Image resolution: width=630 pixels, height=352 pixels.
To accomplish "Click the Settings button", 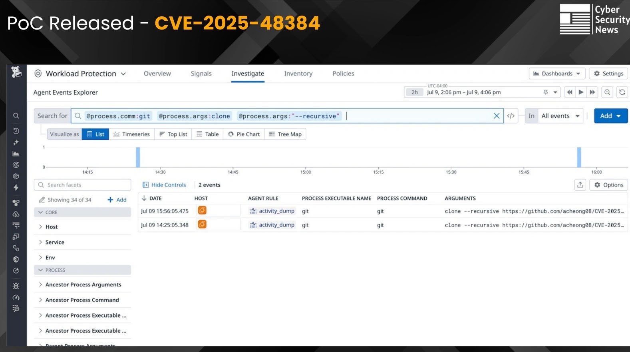I will point(608,74).
